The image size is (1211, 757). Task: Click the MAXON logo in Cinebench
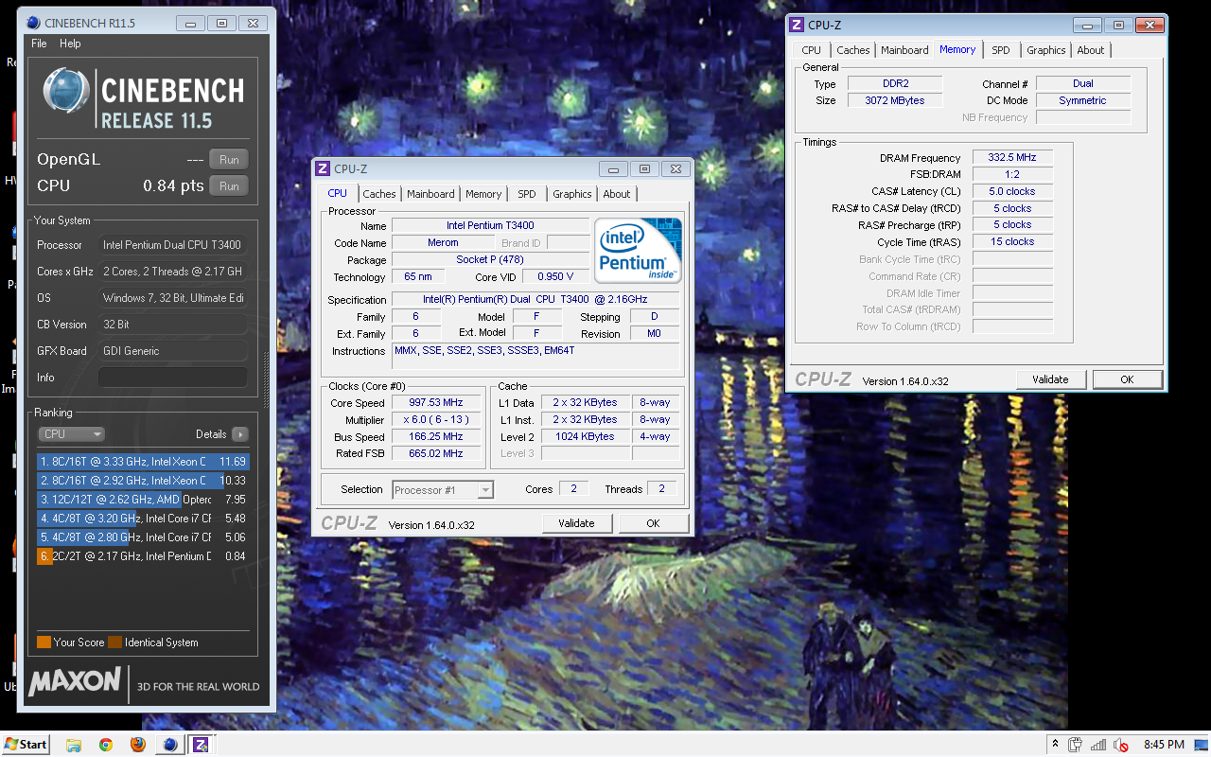tap(75, 681)
